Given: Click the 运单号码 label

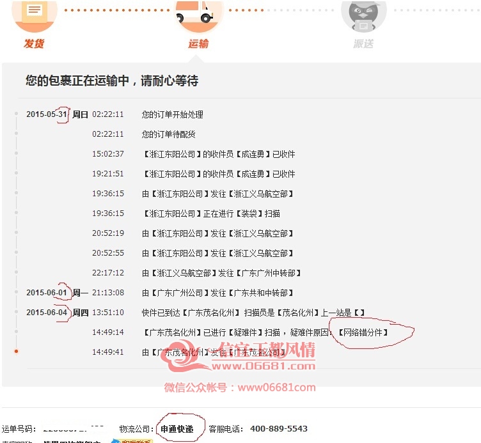Looking at the screenshot, I should (19, 428).
